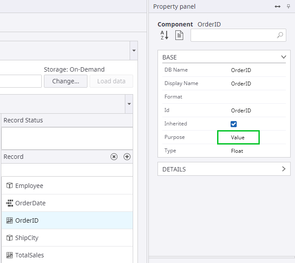Open dropdown arrow above Record Status
This screenshot has width=295, height=263.
129,104
